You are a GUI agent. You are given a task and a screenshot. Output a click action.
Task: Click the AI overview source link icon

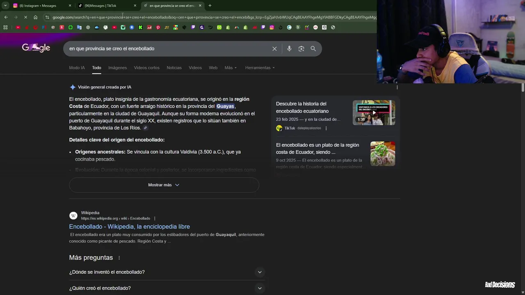[145, 128]
